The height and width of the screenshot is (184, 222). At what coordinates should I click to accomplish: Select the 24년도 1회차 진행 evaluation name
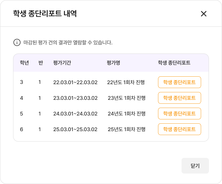(x=126, y=114)
